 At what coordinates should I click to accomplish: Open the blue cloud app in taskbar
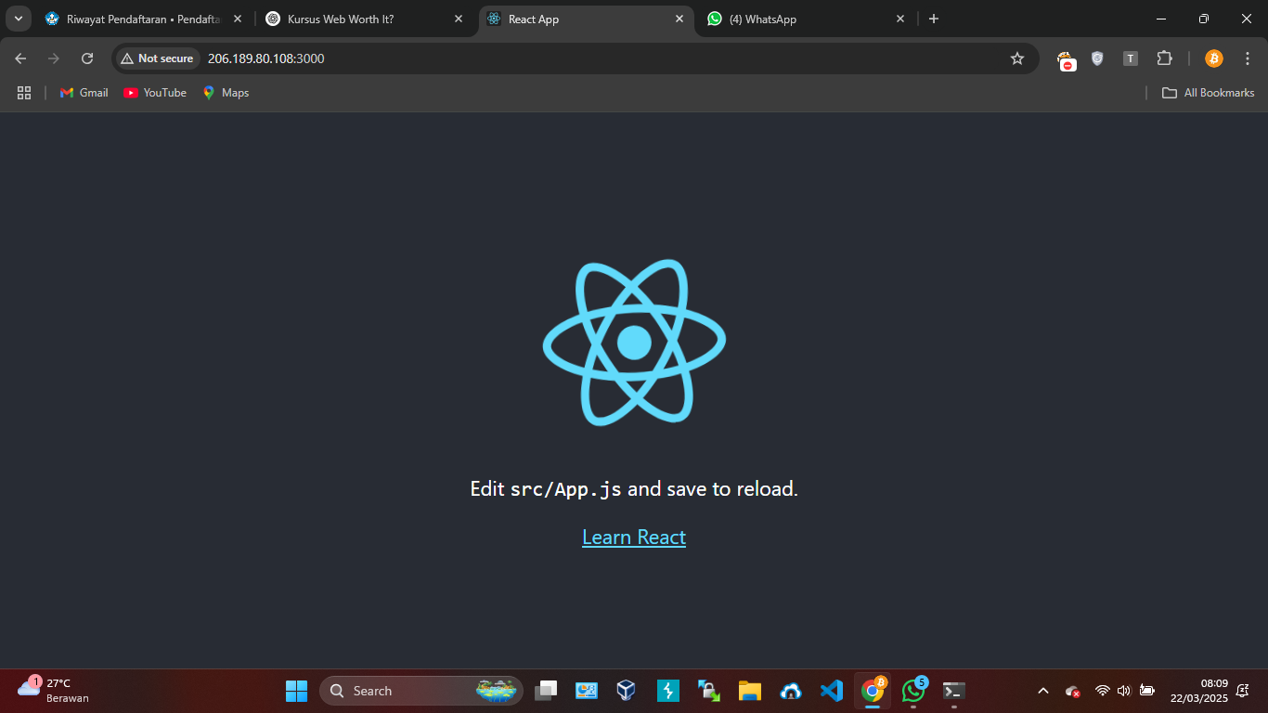[x=791, y=691]
